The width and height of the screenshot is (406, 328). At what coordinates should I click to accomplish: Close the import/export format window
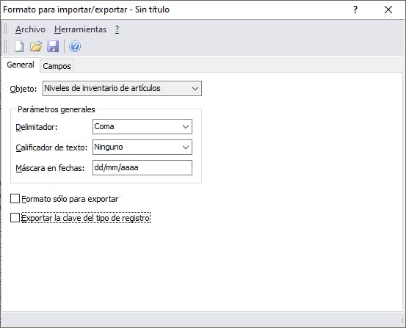click(388, 10)
